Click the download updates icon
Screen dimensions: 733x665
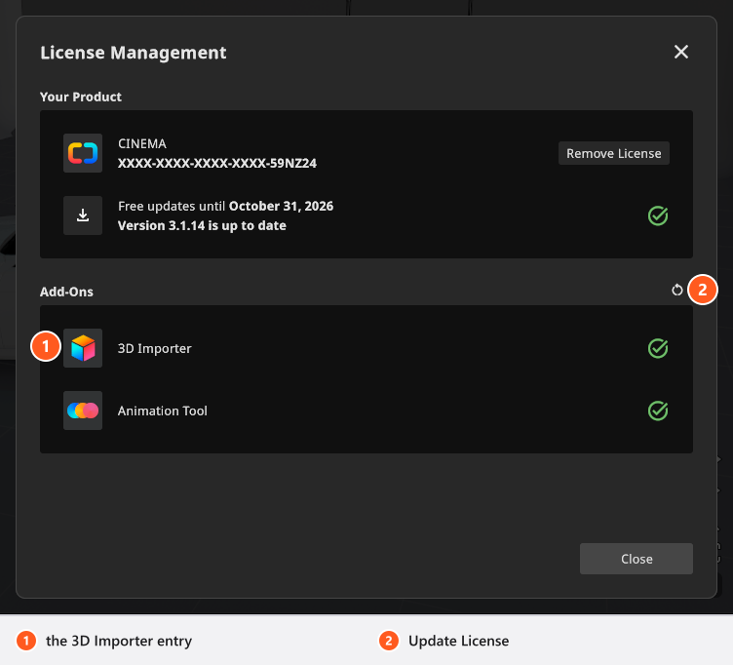[x=83, y=215]
